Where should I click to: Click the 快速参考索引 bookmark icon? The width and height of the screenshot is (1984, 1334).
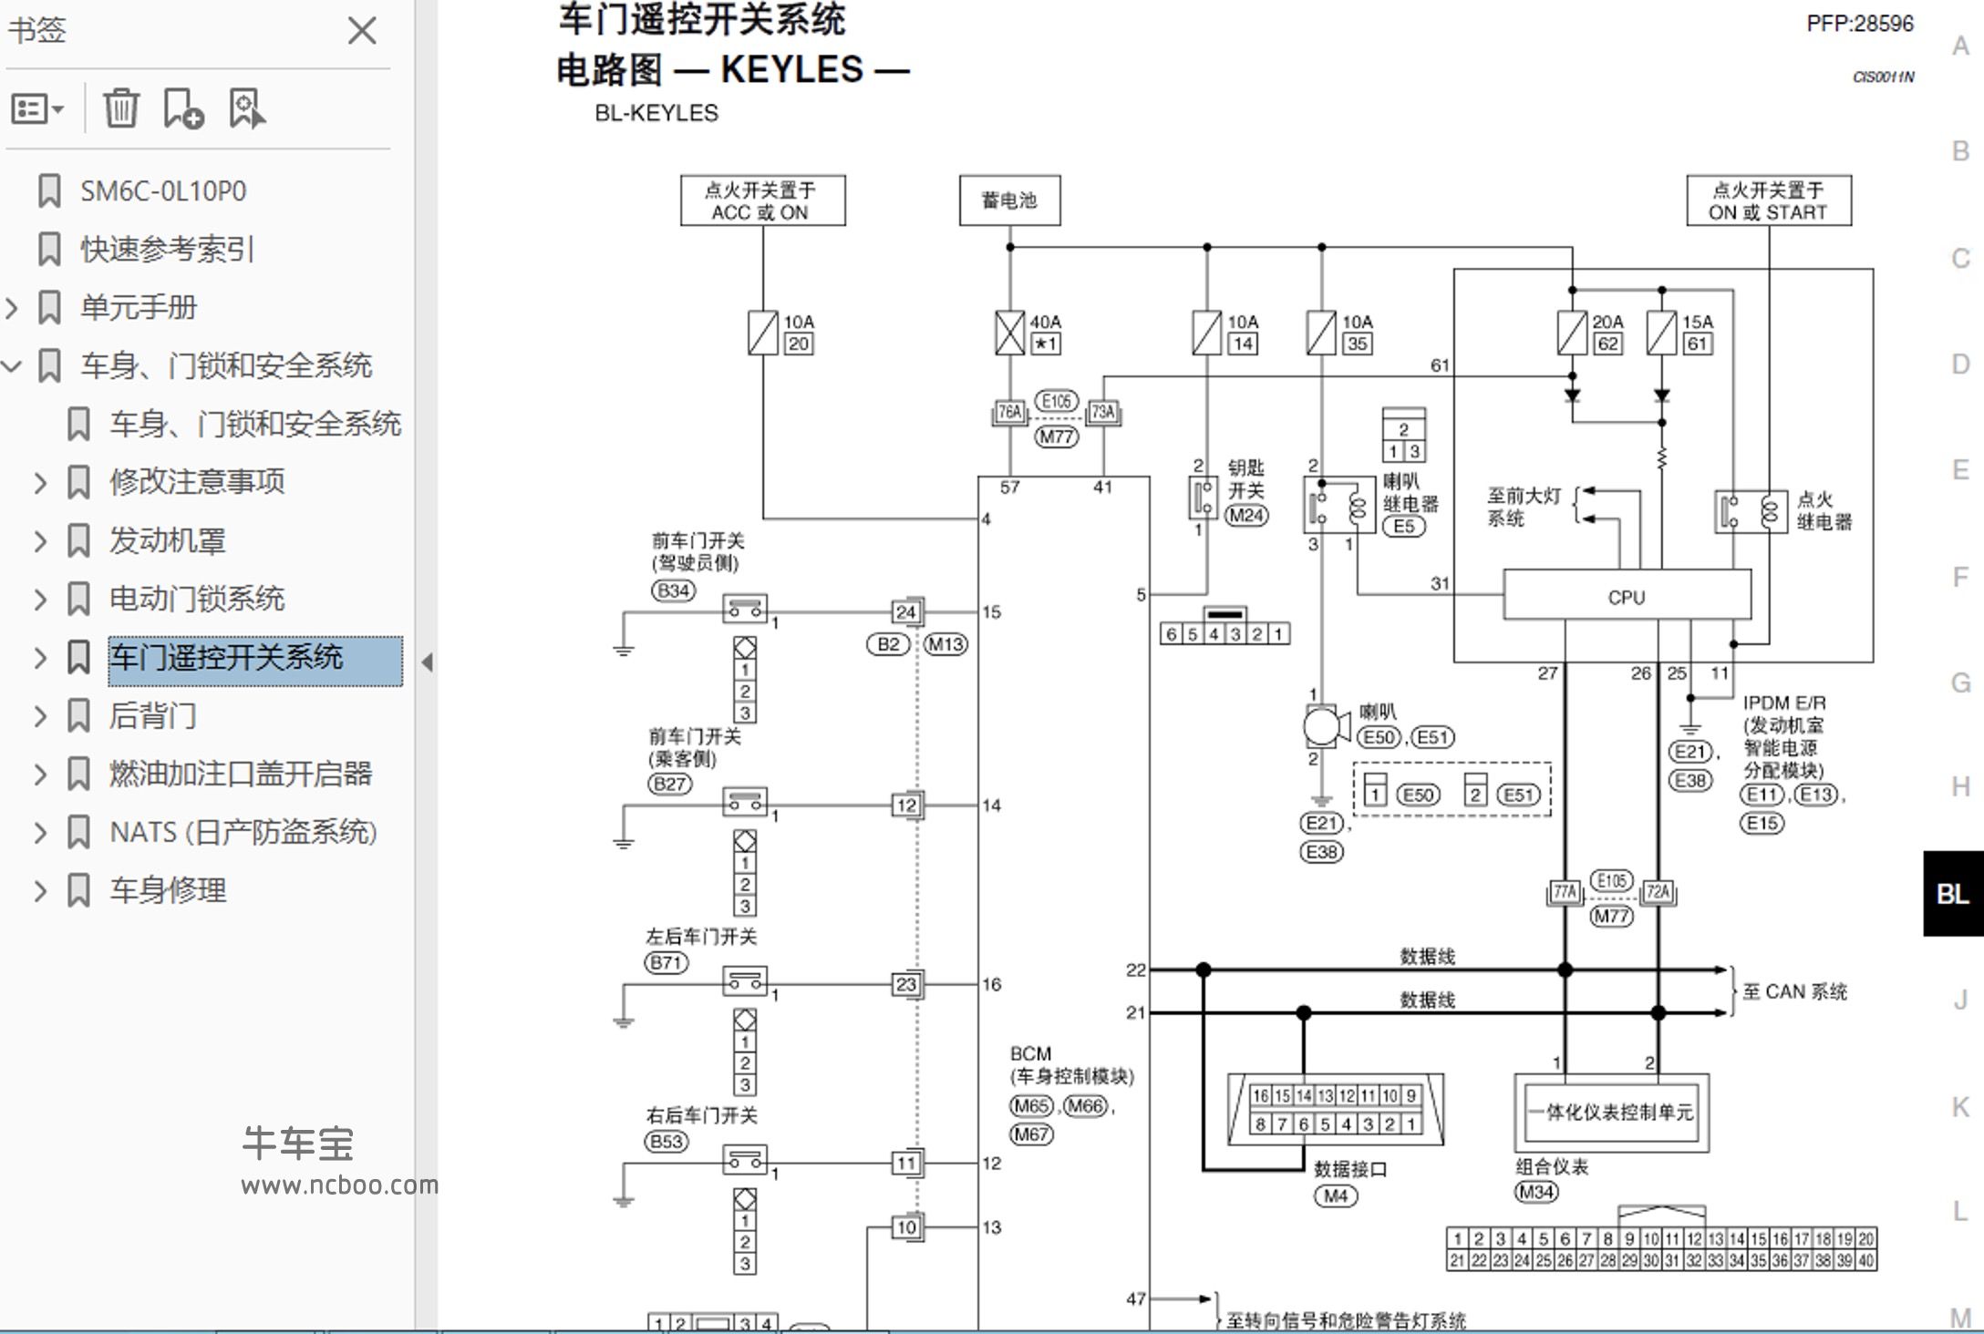pyautogui.click(x=49, y=250)
